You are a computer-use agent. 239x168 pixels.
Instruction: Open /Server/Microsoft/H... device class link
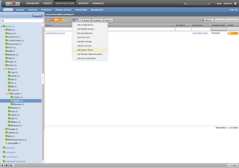click(201, 33)
